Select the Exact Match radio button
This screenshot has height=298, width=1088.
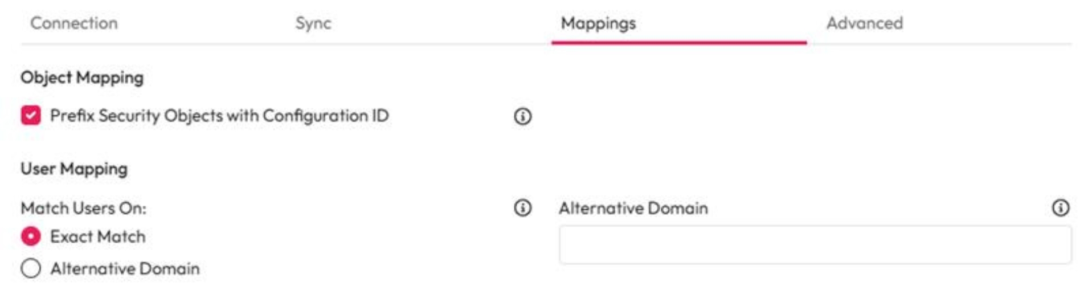tap(31, 236)
